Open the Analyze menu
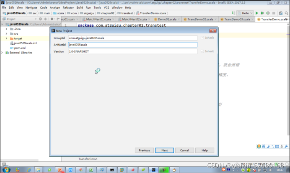The image size is (290, 173). [x=55, y=8]
